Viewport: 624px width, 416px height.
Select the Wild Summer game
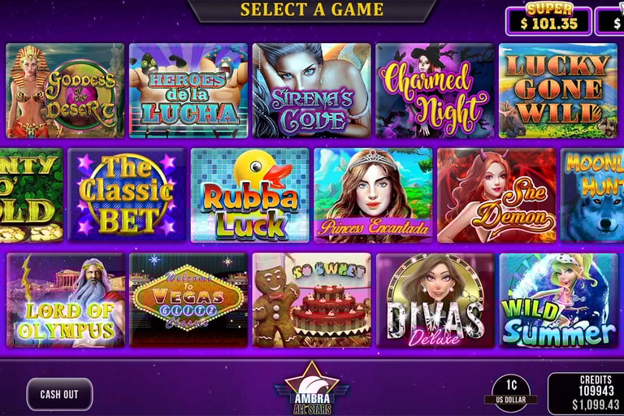[x=558, y=300]
